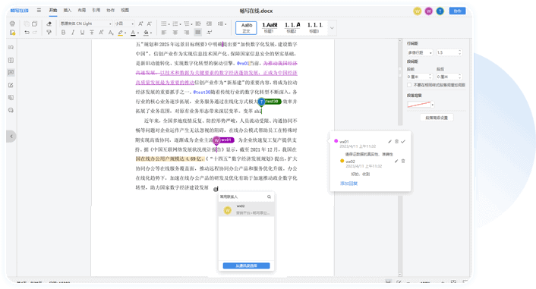
Task: Redo the last undone action
Action: pos(34,33)
